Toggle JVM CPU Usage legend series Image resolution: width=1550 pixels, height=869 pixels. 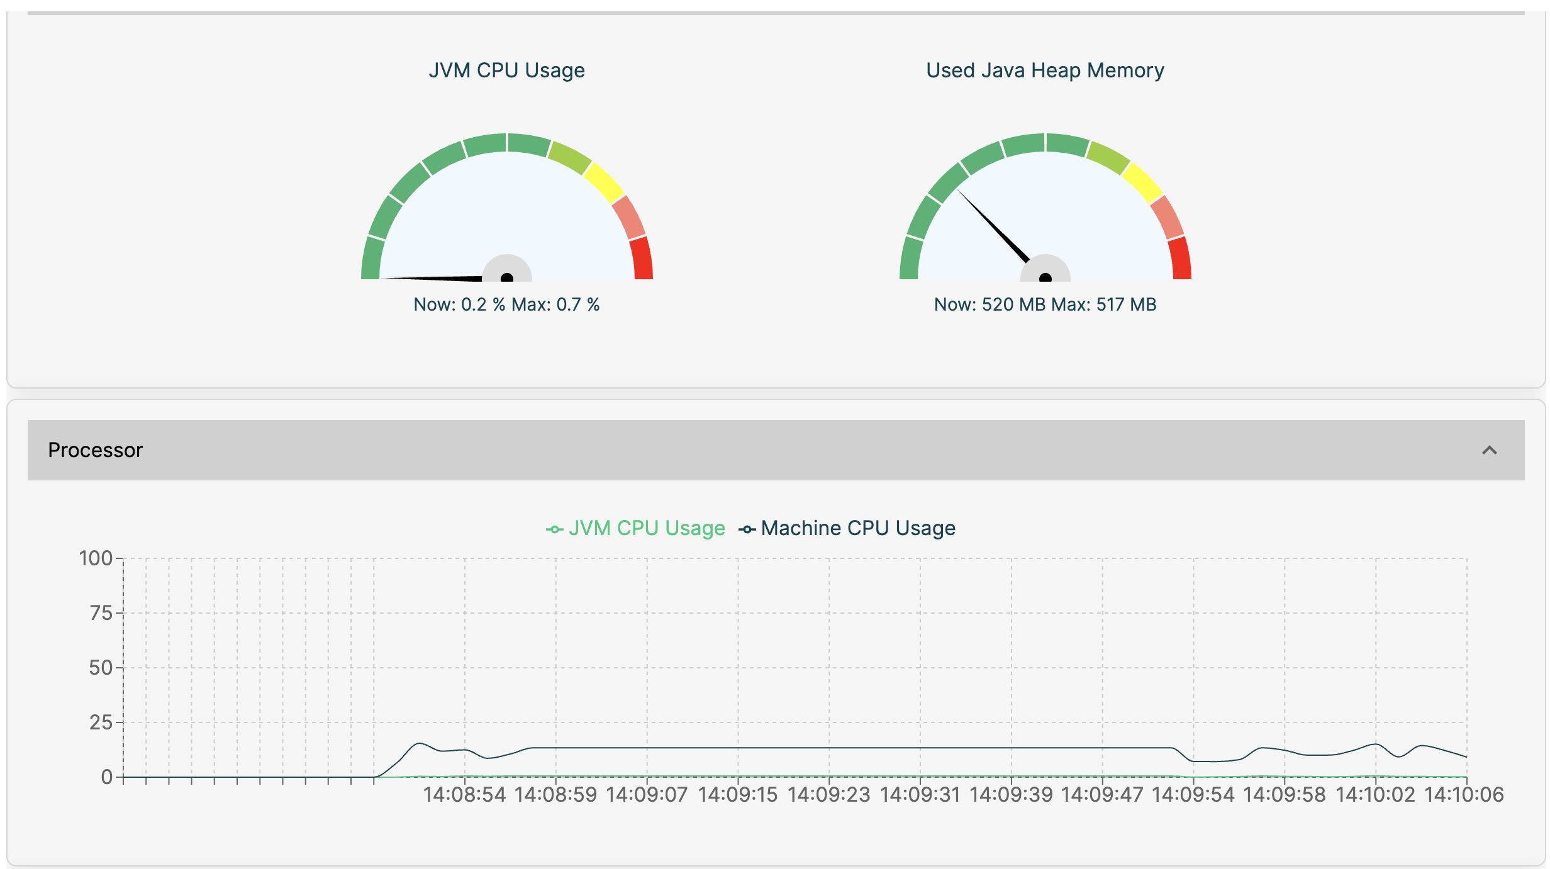(647, 528)
